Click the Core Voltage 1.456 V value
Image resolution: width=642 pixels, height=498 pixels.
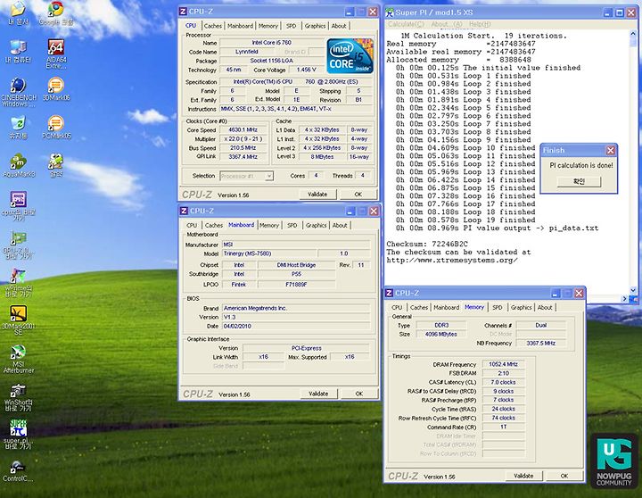point(306,70)
